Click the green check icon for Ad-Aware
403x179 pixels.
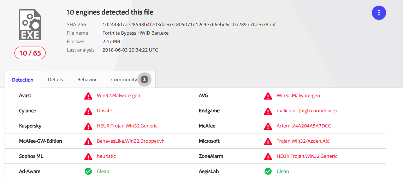(88, 171)
